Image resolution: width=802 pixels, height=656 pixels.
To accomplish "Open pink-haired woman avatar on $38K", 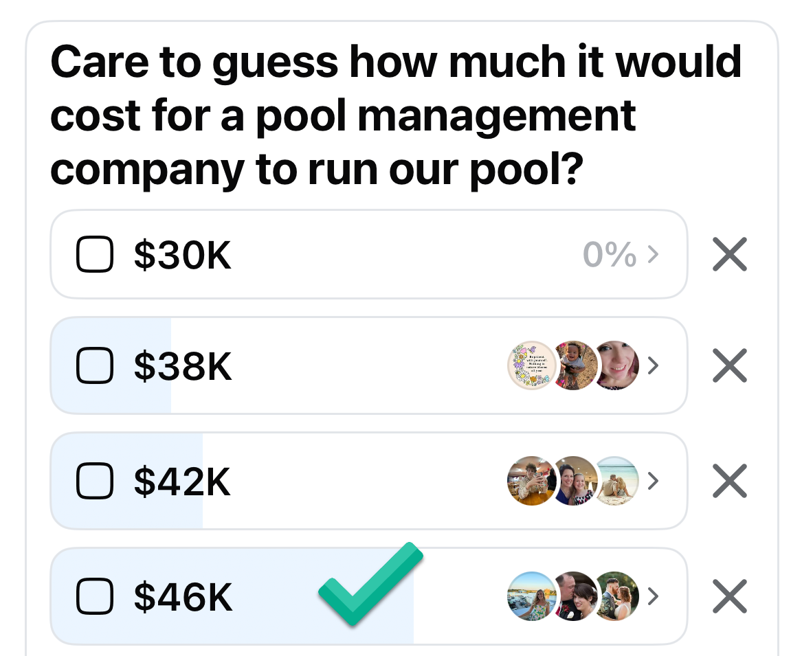I will point(616,365).
